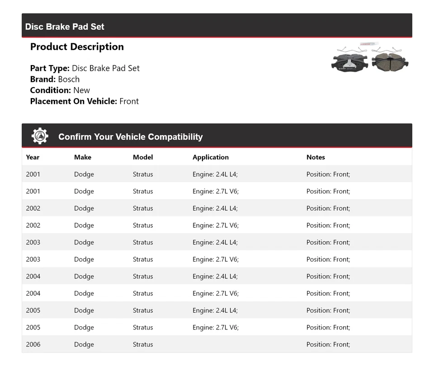Click the 2002 Stratus 2.7L V6 engine cell
Screen dimensions: 434x366
click(x=216, y=225)
